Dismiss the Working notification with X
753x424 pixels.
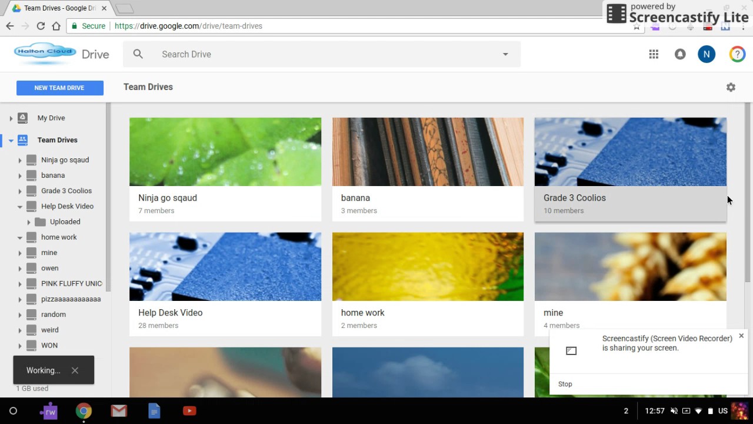(75, 370)
